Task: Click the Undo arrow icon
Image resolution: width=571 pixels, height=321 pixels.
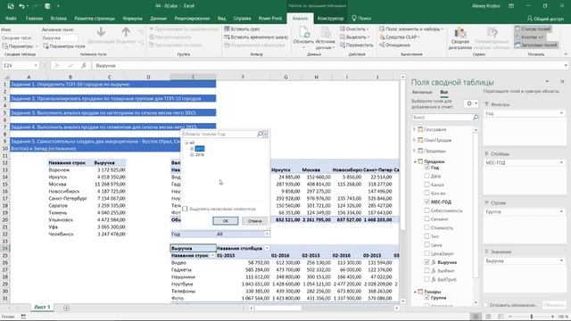Action: click(21, 6)
